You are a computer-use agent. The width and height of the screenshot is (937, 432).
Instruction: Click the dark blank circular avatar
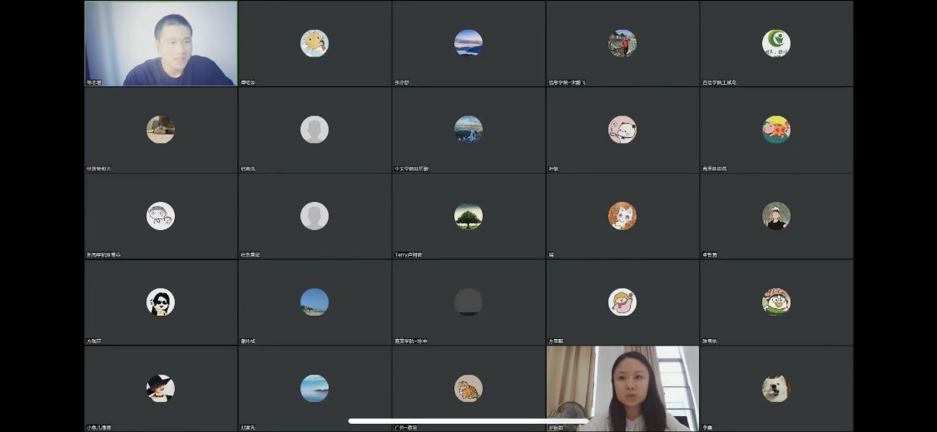pyautogui.click(x=468, y=302)
